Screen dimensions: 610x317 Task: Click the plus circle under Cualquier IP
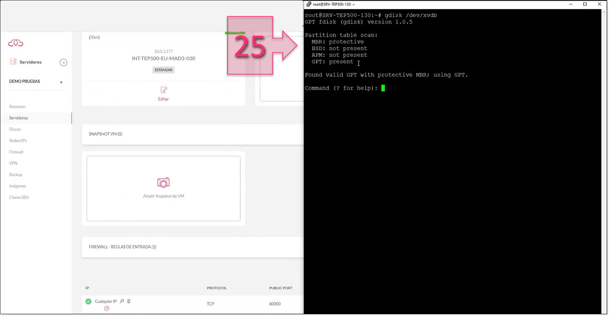point(106,308)
